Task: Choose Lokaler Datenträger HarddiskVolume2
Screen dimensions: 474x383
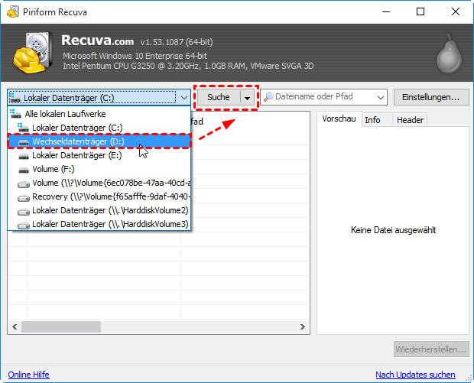Action: 99,210
